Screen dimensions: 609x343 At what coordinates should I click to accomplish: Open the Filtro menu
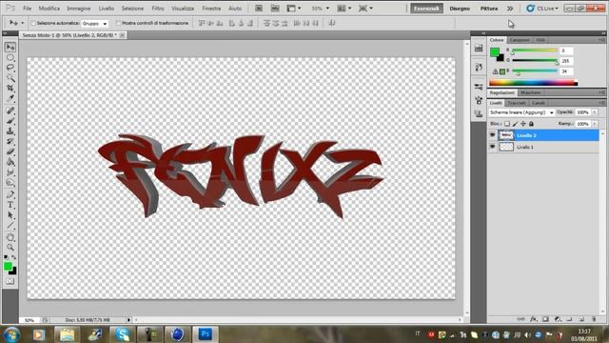(x=157, y=9)
